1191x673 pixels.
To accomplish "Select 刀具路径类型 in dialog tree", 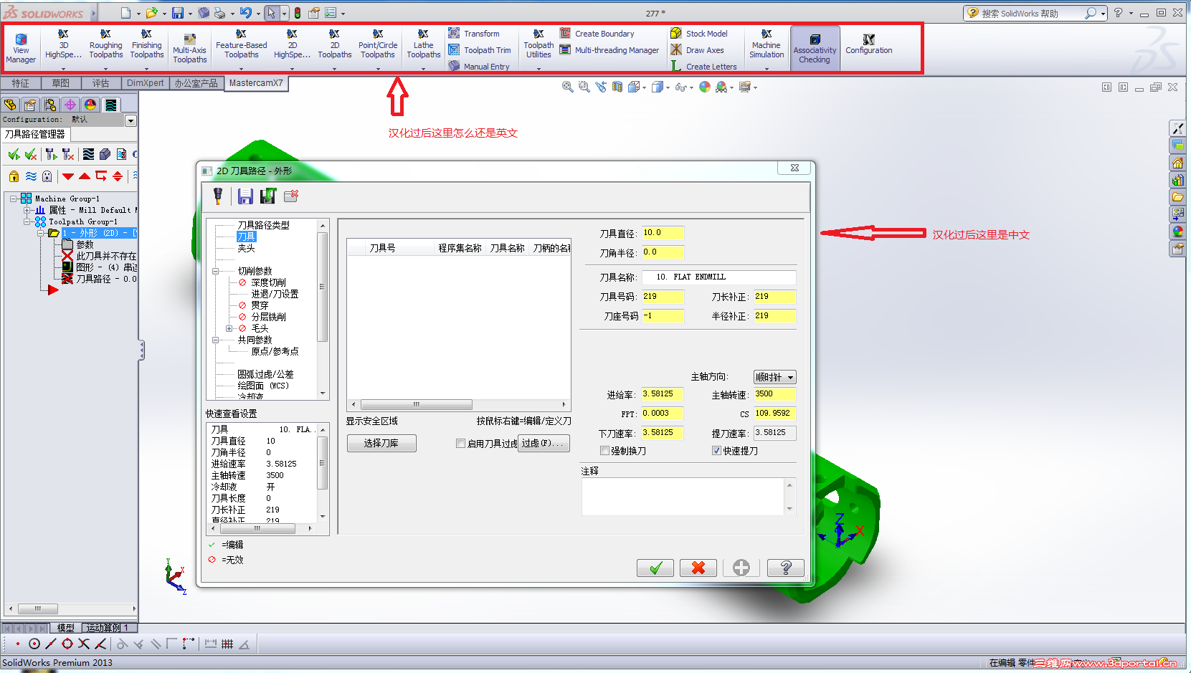I will tap(264, 225).
